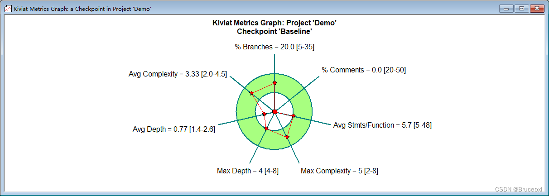The height and width of the screenshot is (196, 549).
Task: Click the title 'Kiviat Metrics Graph: Project 'Demo''
Action: pos(274,23)
